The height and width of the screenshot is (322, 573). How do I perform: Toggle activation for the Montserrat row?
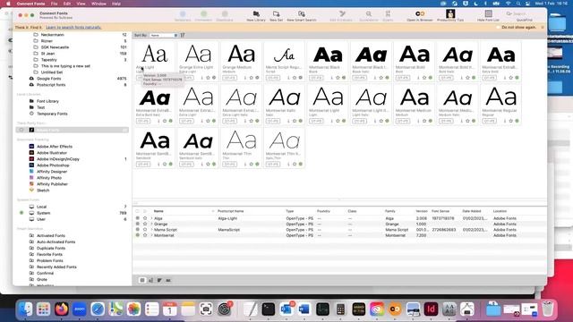138,235
